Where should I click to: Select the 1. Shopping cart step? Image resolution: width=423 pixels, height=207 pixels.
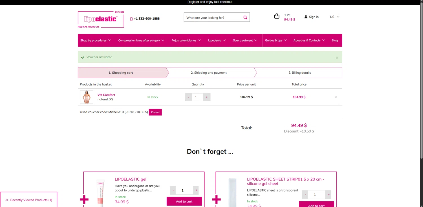[x=121, y=73]
